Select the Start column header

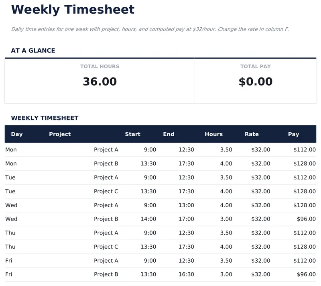click(x=132, y=134)
